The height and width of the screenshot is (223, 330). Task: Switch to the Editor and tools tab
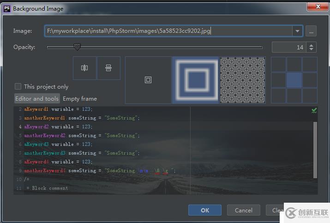coord(37,98)
